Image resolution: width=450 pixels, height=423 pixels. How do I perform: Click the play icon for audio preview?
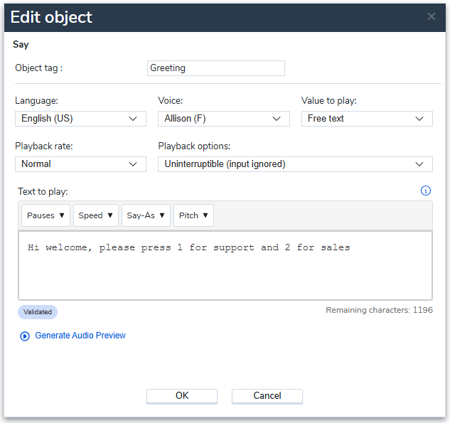click(26, 336)
